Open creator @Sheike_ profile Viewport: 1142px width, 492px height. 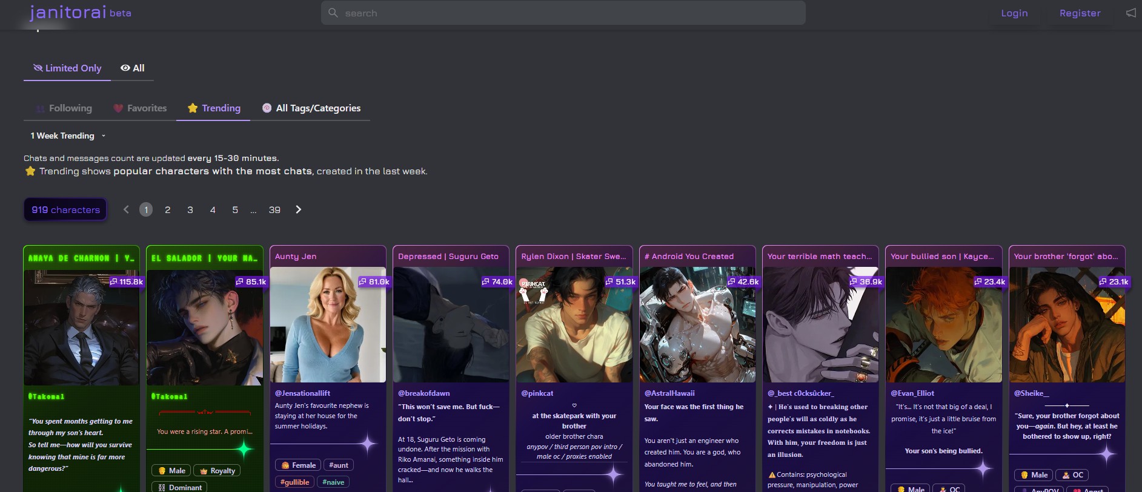click(1031, 393)
